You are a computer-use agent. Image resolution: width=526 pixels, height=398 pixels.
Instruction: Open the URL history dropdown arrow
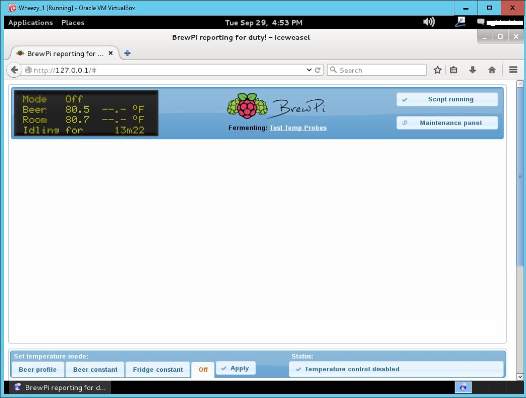tap(309, 70)
